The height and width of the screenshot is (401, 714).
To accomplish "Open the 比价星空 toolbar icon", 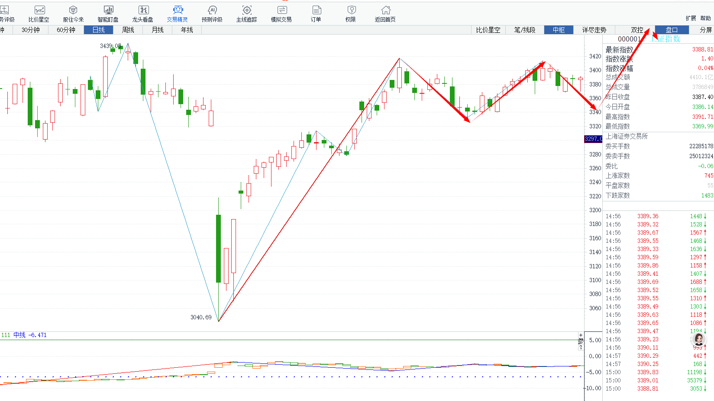I will click(x=39, y=10).
